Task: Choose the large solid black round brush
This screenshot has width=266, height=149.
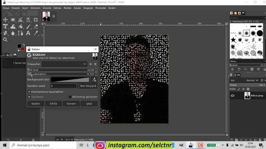Action: [x=260, y=33]
